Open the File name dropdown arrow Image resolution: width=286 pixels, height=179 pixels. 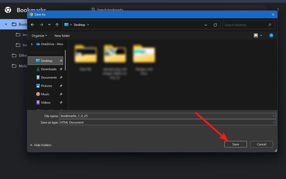point(274,116)
